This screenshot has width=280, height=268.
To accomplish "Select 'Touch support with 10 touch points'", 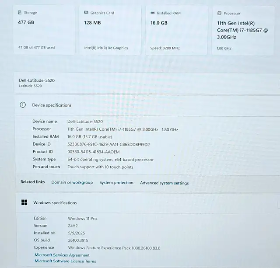I will [100, 167].
